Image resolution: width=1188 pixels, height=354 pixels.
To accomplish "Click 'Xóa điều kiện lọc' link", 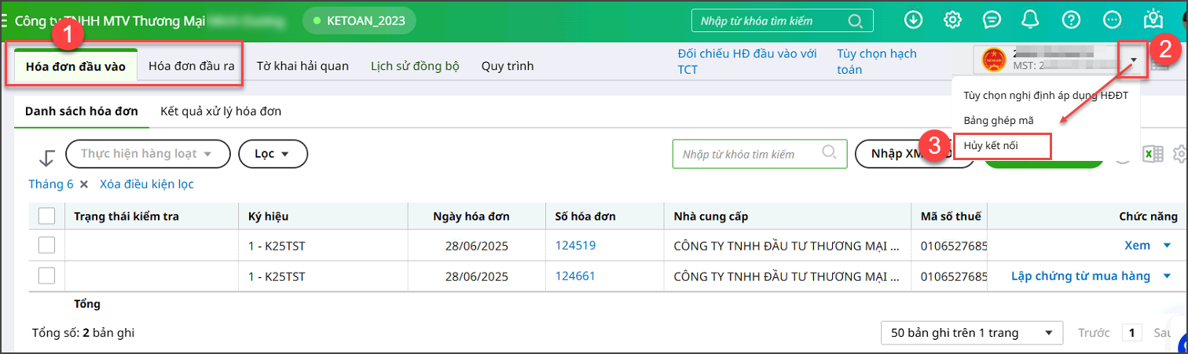I will point(147,184).
